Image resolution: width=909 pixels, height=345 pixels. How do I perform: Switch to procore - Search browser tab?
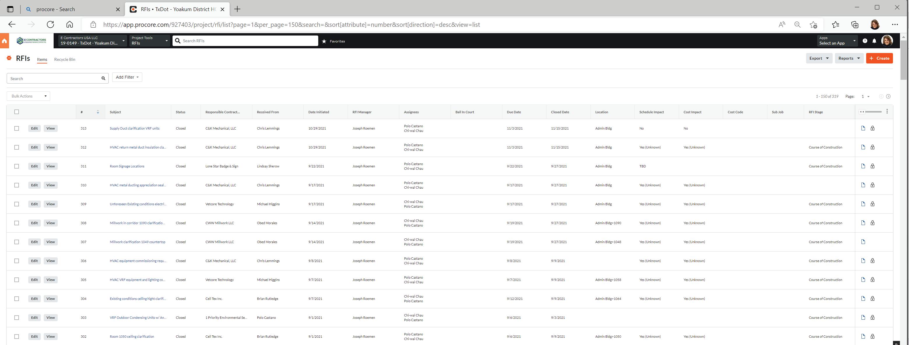[56, 9]
